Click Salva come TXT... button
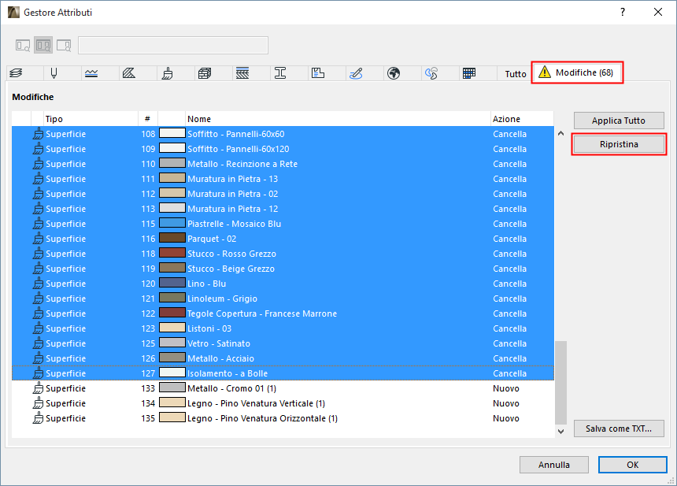 619,428
